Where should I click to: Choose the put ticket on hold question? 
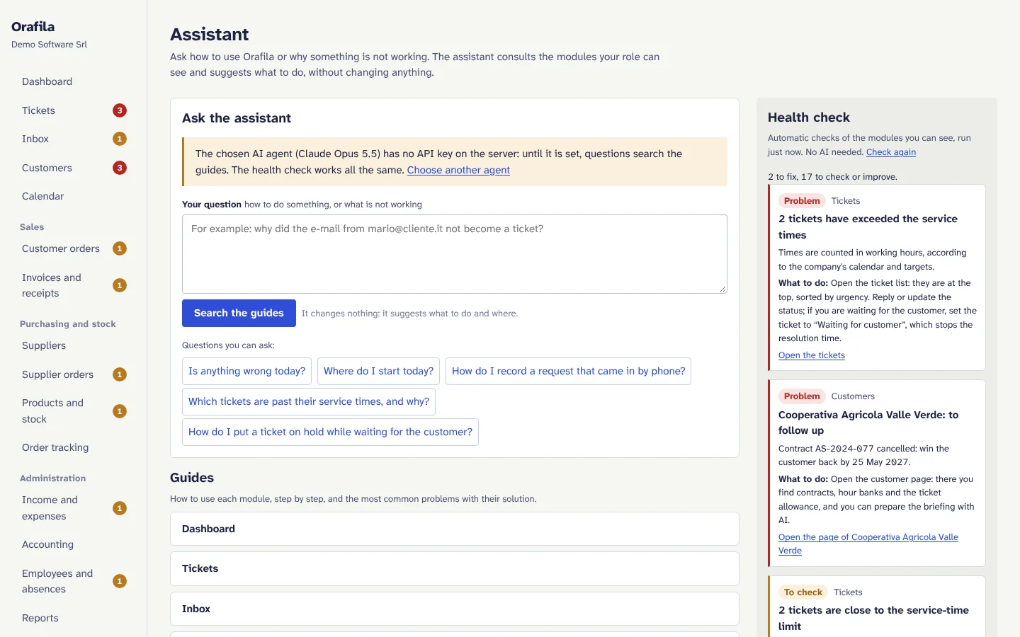click(x=330, y=432)
